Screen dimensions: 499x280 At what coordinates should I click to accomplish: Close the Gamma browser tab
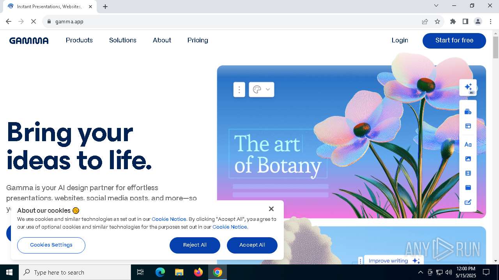tap(90, 7)
